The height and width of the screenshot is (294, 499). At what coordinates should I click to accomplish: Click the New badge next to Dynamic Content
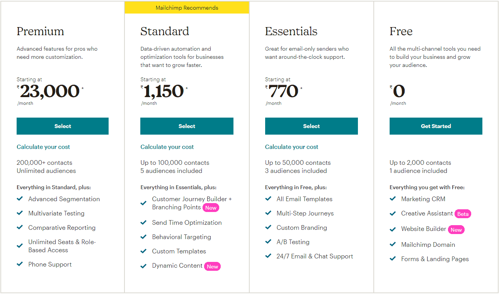click(x=212, y=266)
